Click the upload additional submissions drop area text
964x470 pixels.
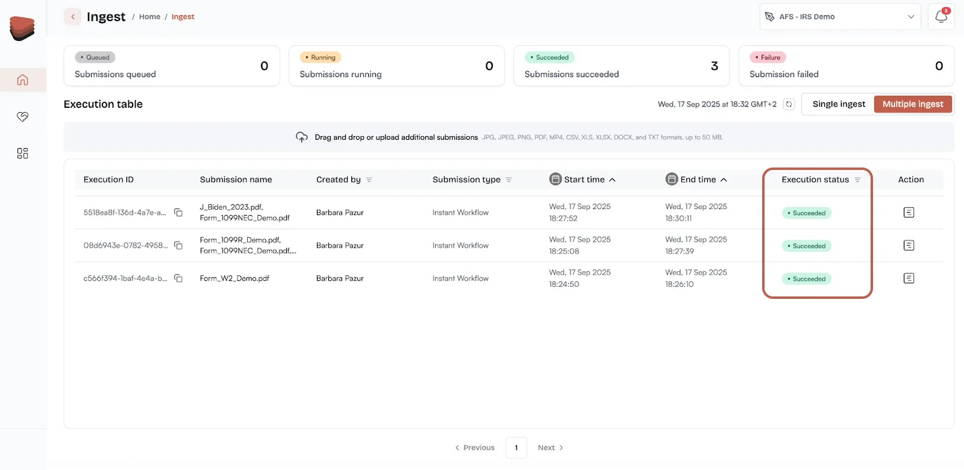(396, 137)
